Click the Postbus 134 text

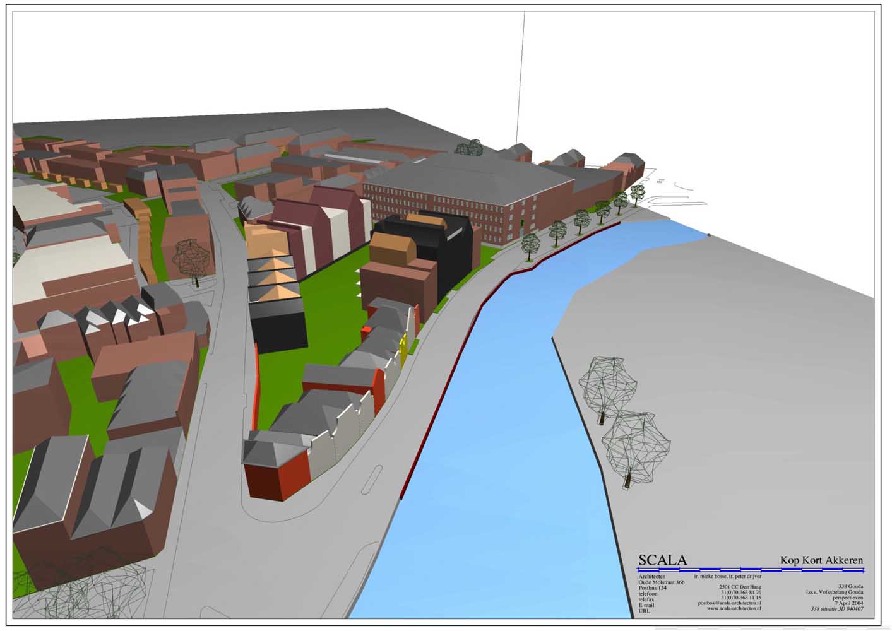[x=653, y=587]
